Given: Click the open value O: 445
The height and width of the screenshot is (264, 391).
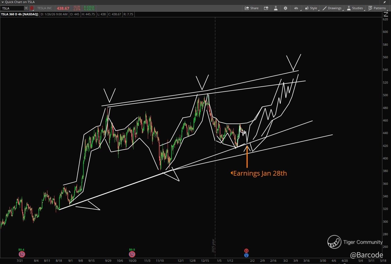Looking at the screenshot, I should tap(74, 14).
